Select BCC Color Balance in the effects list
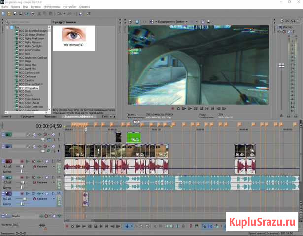The height and width of the screenshot is (236, 303). pyautogui.click(x=30, y=99)
